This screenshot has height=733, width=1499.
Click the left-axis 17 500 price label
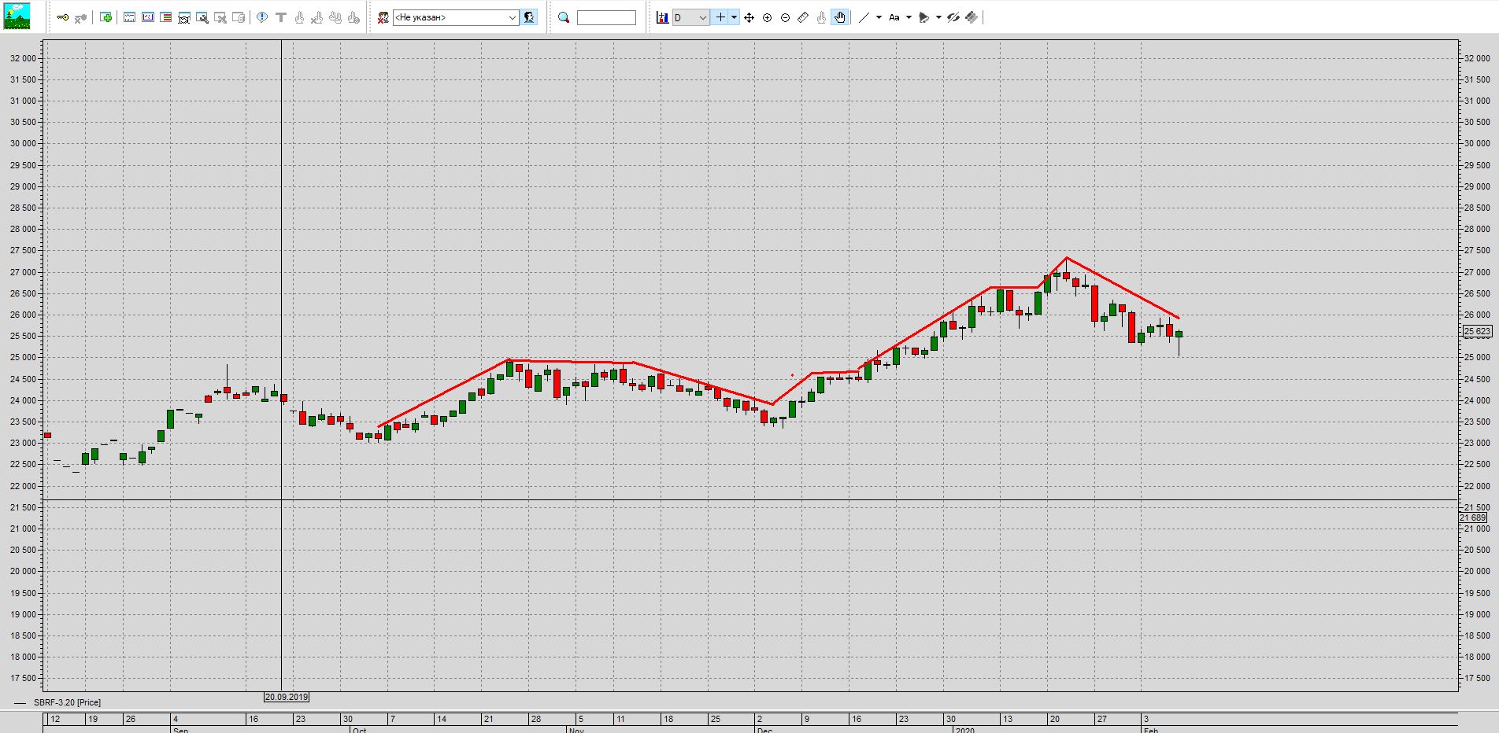(x=23, y=678)
